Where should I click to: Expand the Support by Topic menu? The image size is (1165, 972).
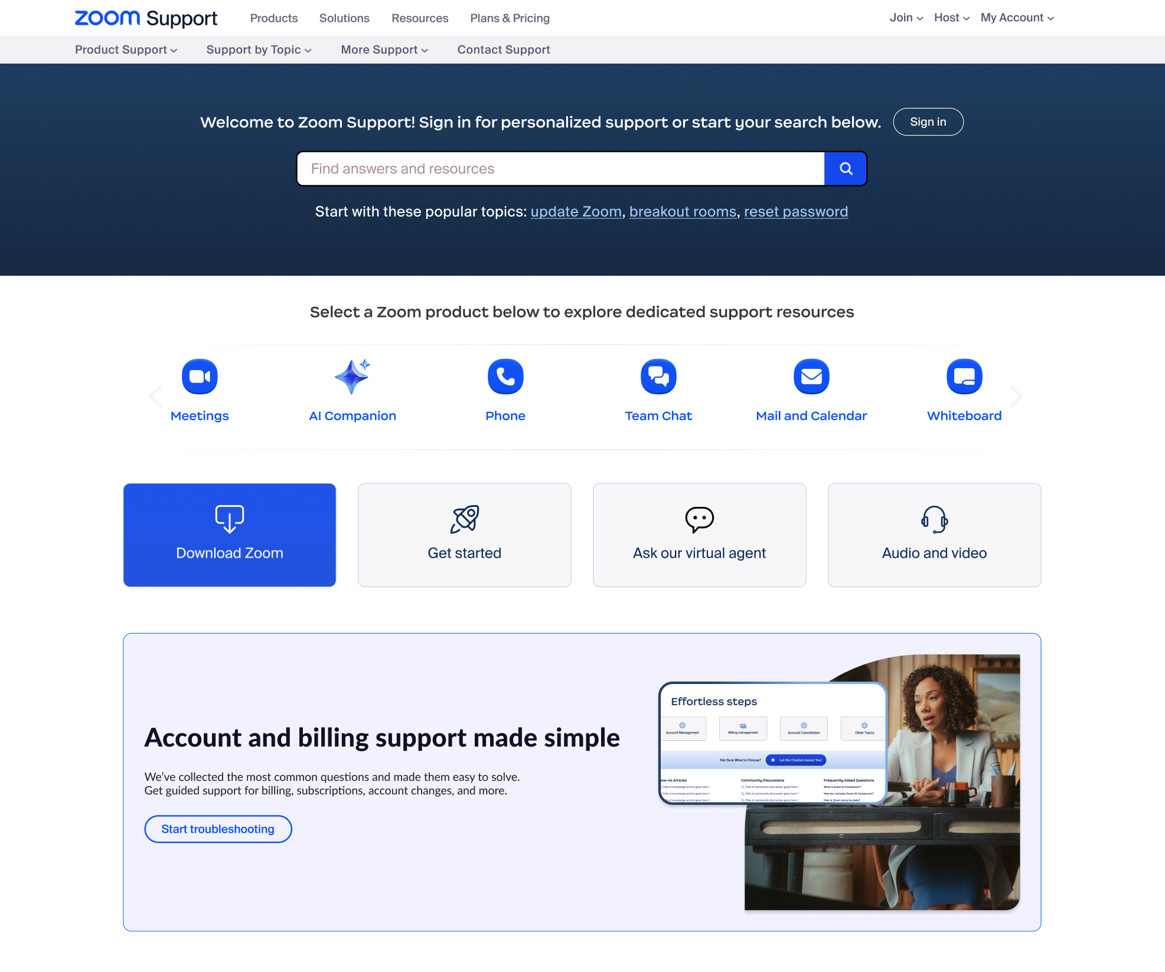click(x=259, y=50)
